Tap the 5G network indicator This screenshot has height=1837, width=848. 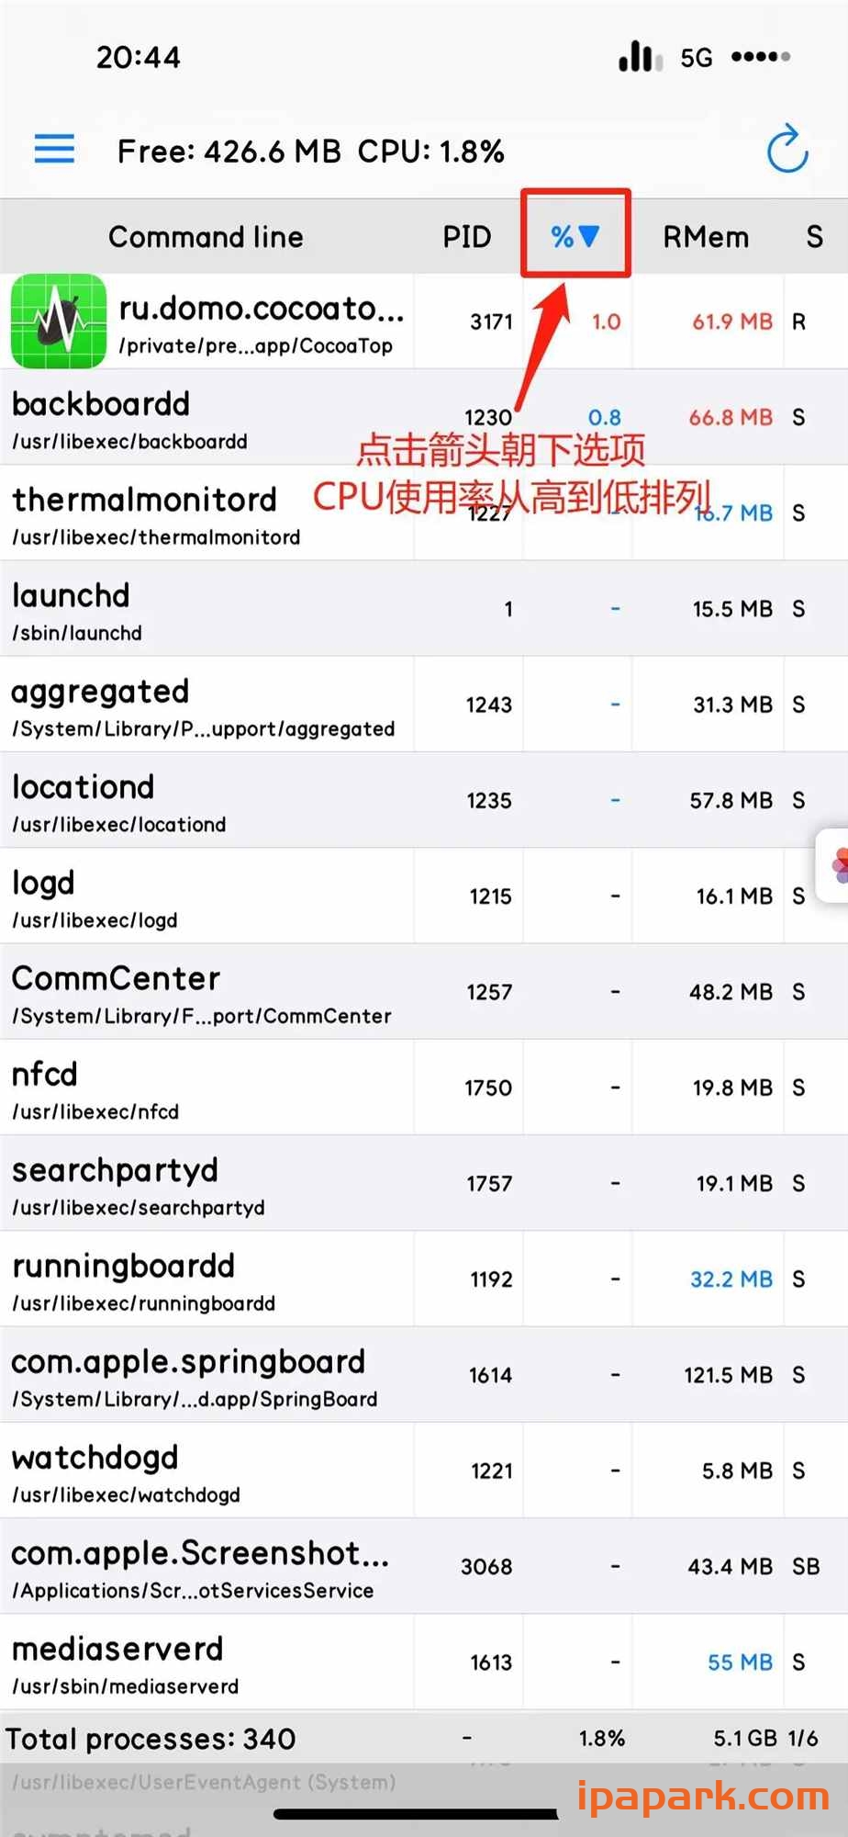tap(697, 58)
